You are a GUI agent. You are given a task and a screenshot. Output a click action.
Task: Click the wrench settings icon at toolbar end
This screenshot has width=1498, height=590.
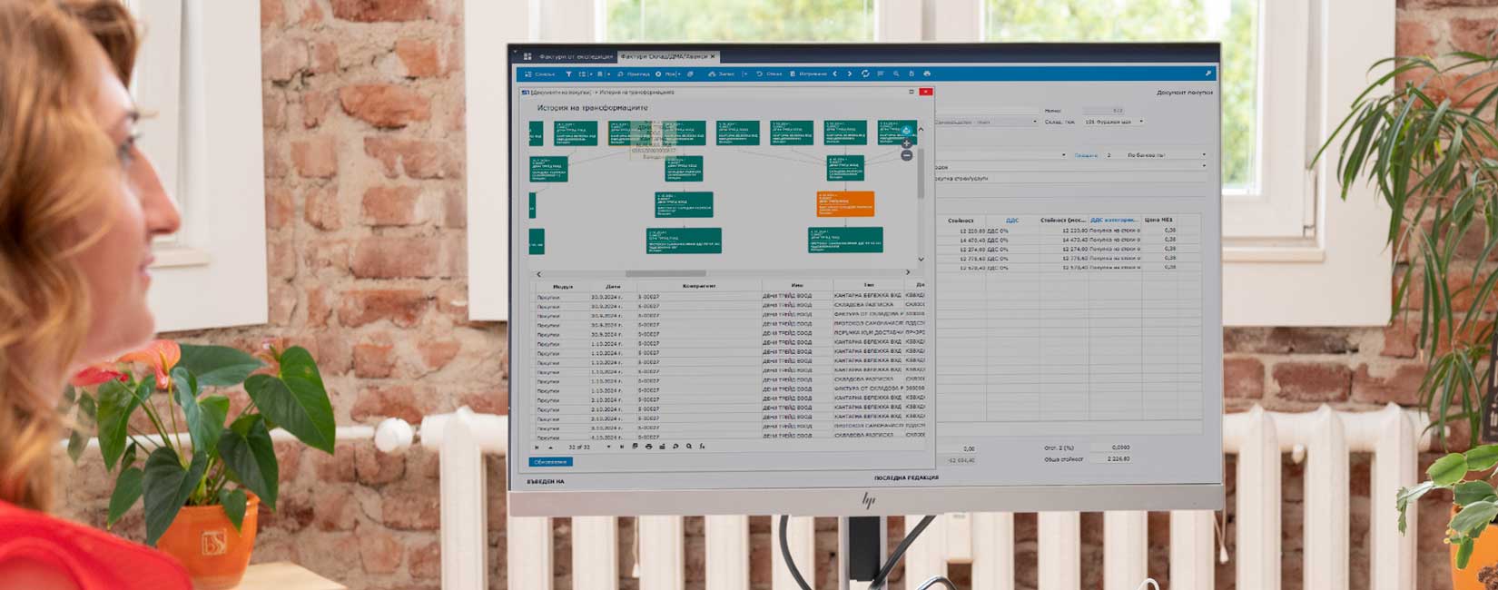point(1208,74)
